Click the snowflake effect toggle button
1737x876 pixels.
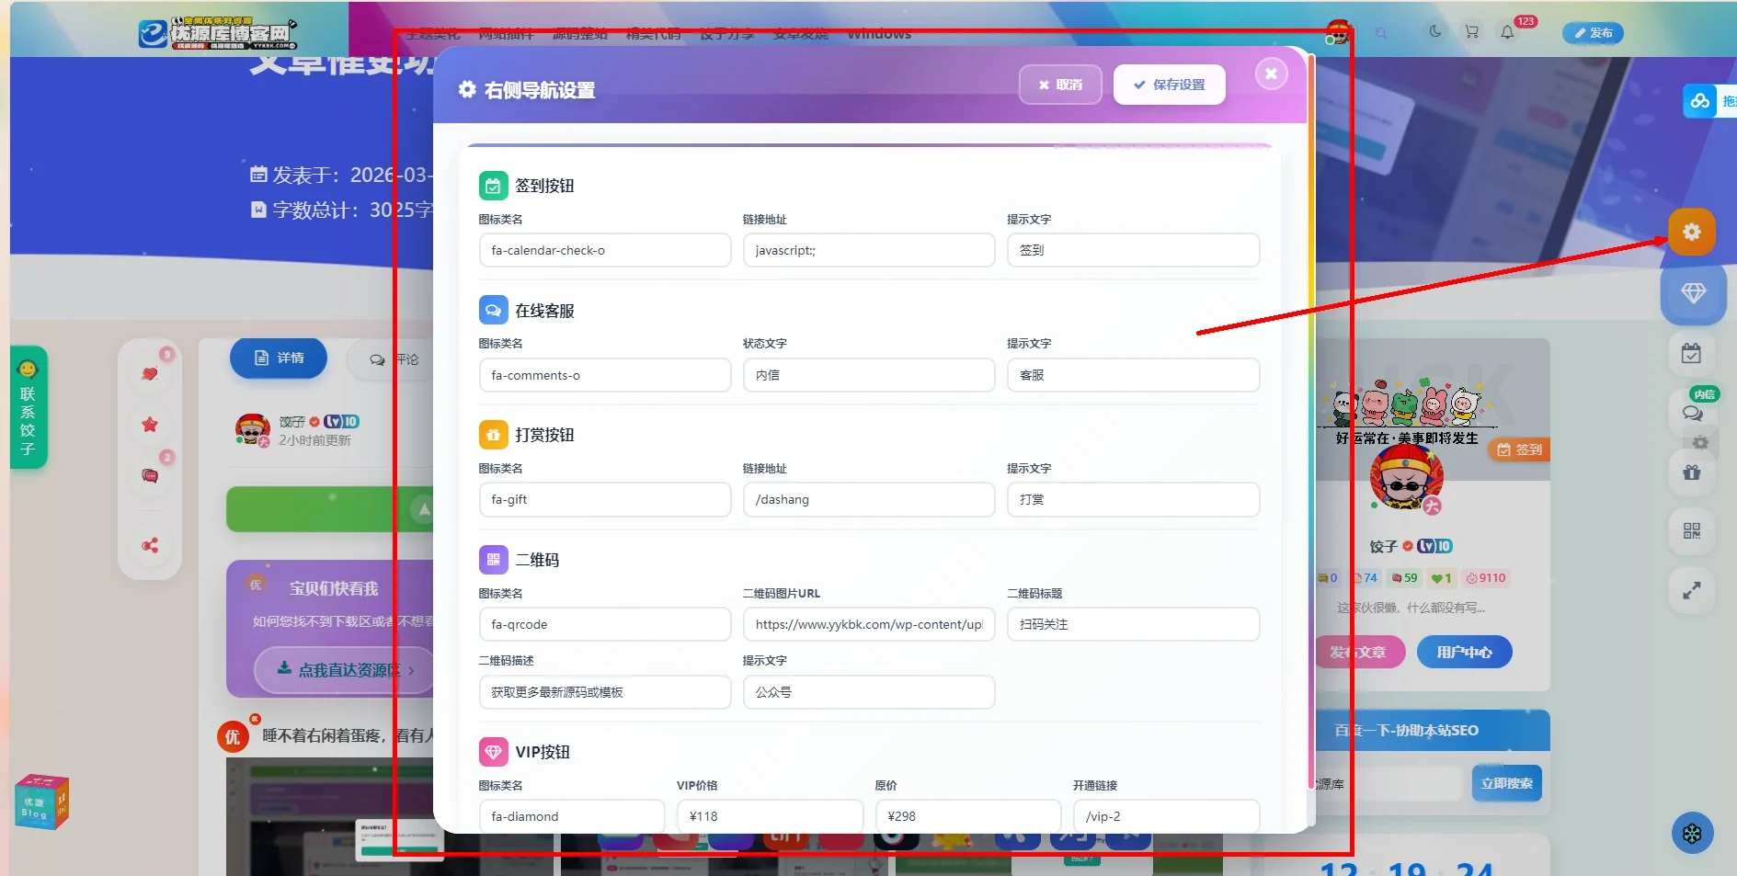1692,833
